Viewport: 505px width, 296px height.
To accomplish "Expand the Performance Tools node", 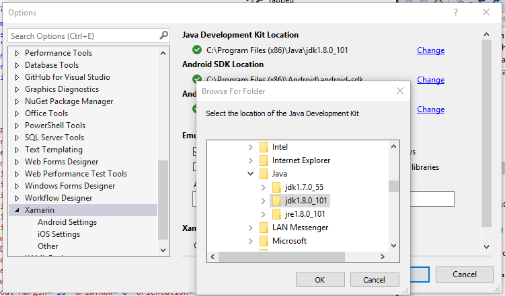I will point(17,53).
